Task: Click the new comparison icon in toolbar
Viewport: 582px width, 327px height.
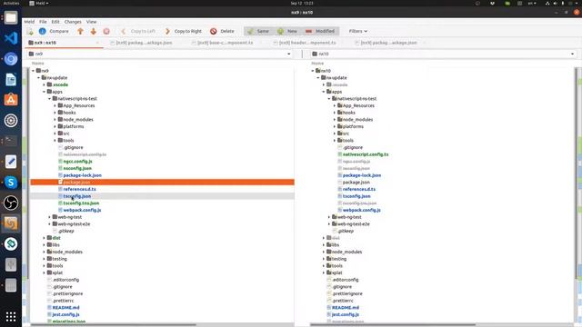Action: pos(30,32)
